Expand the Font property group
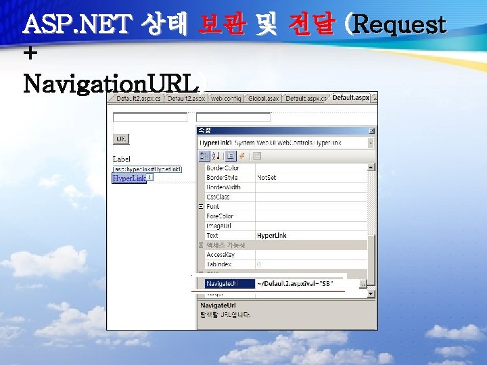The height and width of the screenshot is (365, 487). coord(201,206)
